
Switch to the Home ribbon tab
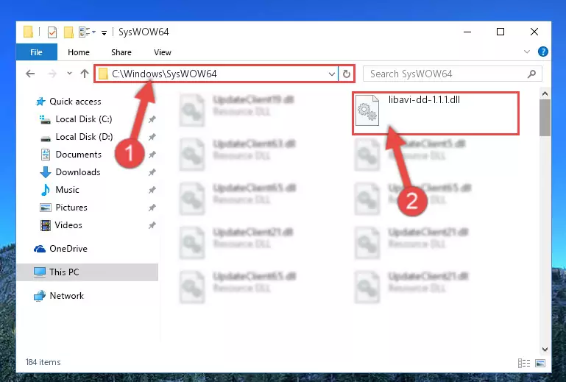[78, 52]
